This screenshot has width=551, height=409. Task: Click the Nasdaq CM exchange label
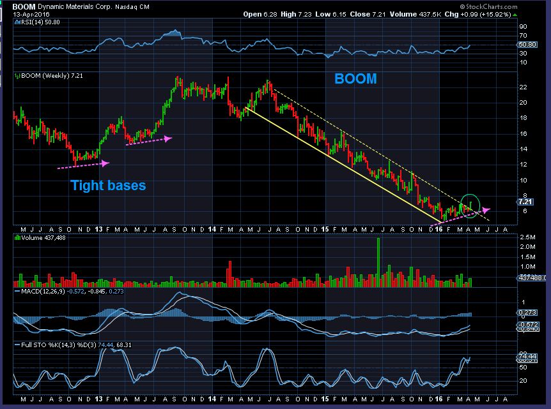(x=132, y=6)
